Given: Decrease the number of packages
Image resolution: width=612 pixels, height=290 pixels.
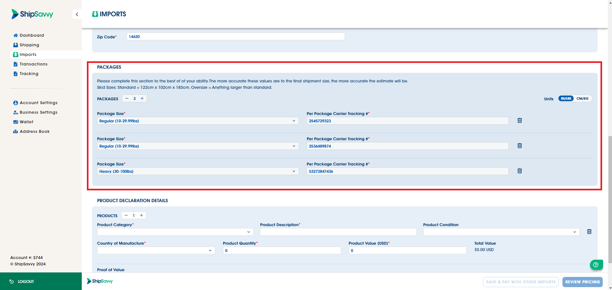Looking at the screenshot, I should tap(127, 98).
